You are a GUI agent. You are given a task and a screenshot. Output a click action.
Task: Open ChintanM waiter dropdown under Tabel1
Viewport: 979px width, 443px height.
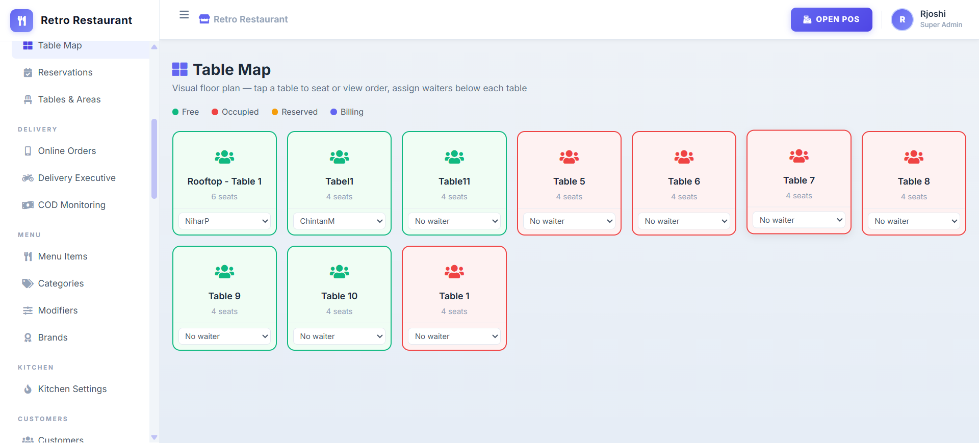(x=340, y=221)
